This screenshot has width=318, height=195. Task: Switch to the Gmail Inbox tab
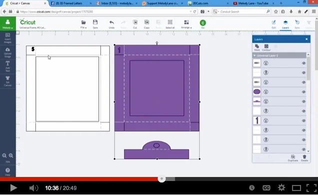pos(117,3)
